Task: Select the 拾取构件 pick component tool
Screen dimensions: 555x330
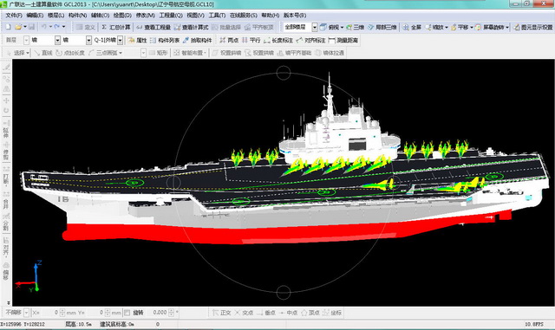Action: 198,41
